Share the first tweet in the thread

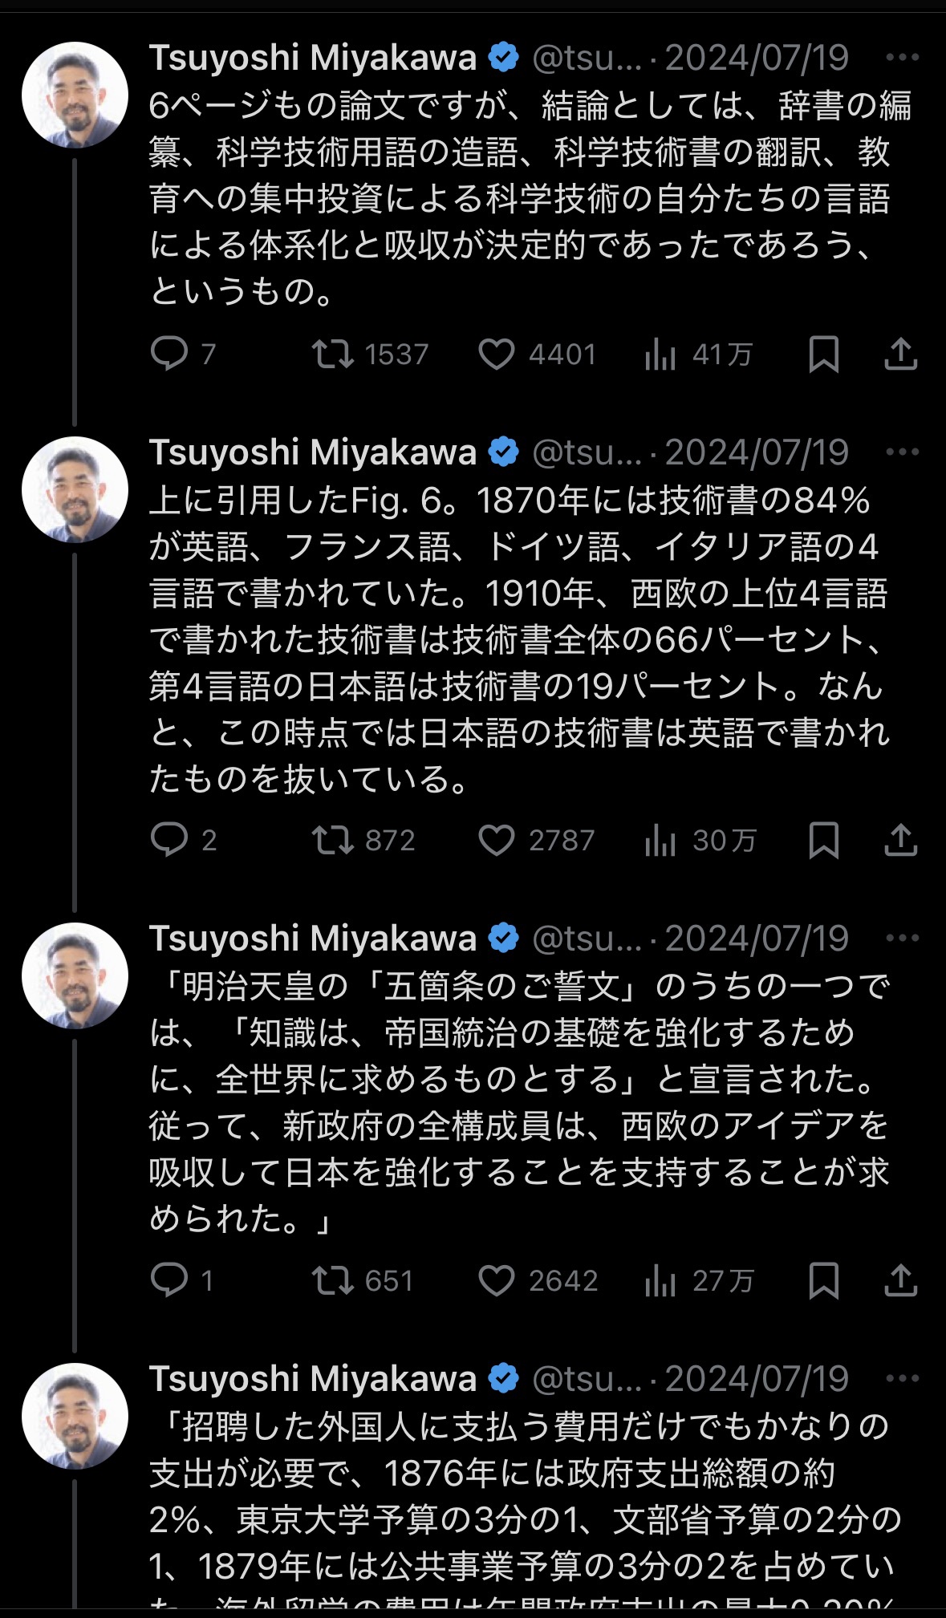pyautogui.click(x=900, y=354)
